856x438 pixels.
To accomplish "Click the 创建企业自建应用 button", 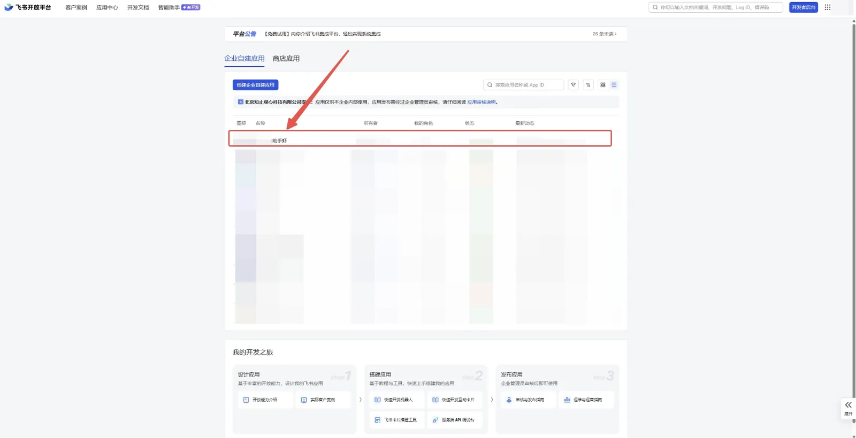I will point(256,85).
